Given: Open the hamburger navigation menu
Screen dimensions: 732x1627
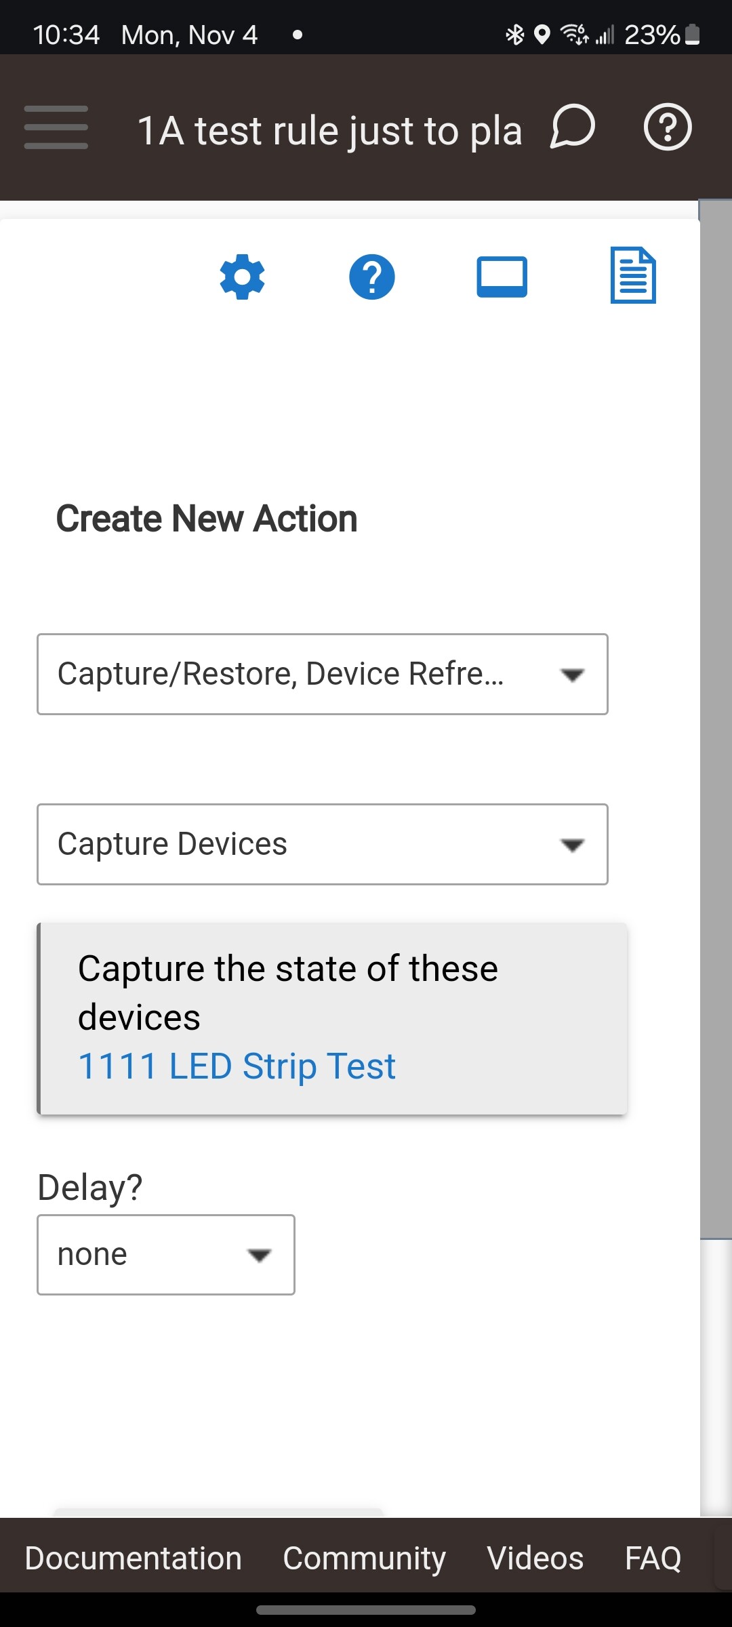Looking at the screenshot, I should [x=56, y=127].
